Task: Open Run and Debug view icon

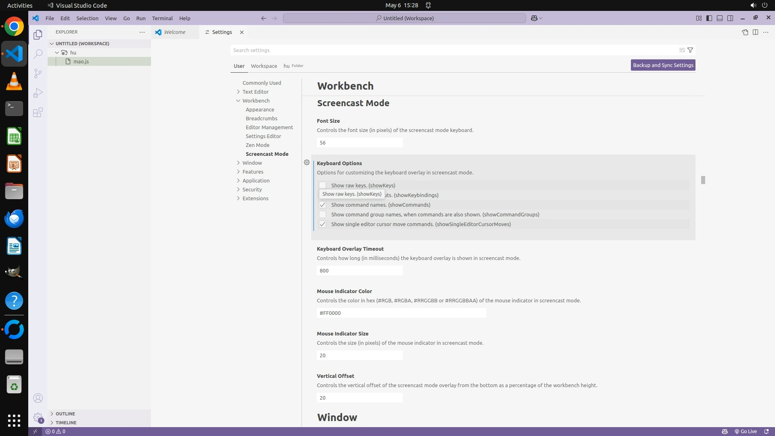Action: pos(38,93)
